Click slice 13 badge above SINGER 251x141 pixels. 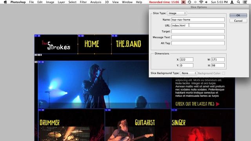coord(174,110)
